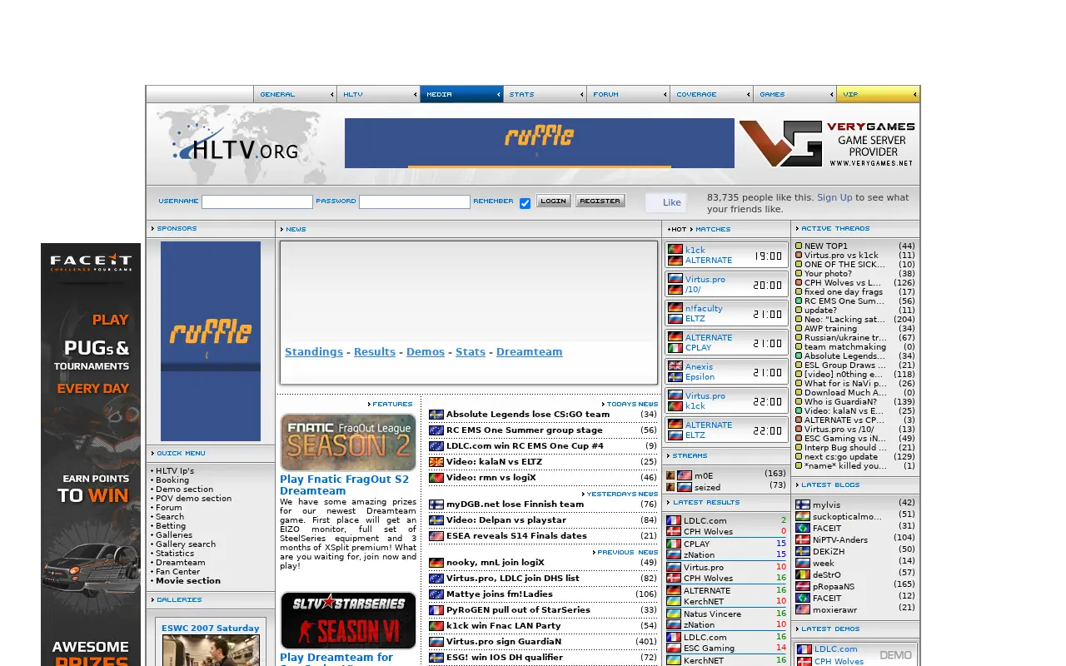Click the Password input field
Image resolution: width=1066 pixels, height=666 pixels.
click(415, 202)
